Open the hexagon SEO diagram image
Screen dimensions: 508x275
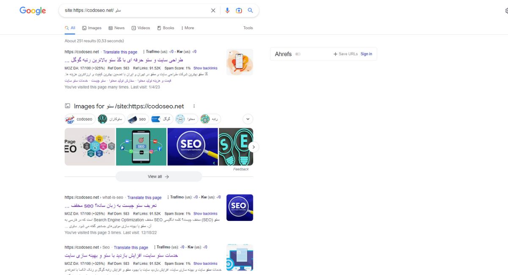[90, 147]
